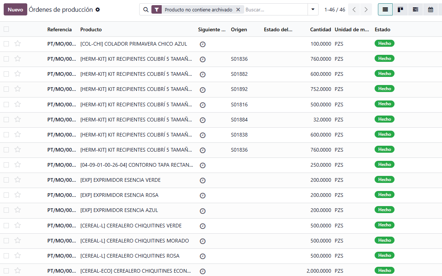
Task: Sort records by the Cantidad column header
Action: 320,29
